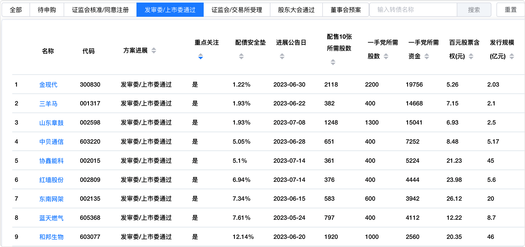The height and width of the screenshot is (247, 525).
Task: Sort the 一手党所需股数 column
Action: click(386, 56)
